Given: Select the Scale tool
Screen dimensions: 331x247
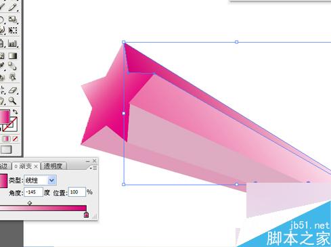Looking at the screenshot, I should click(13, 20).
